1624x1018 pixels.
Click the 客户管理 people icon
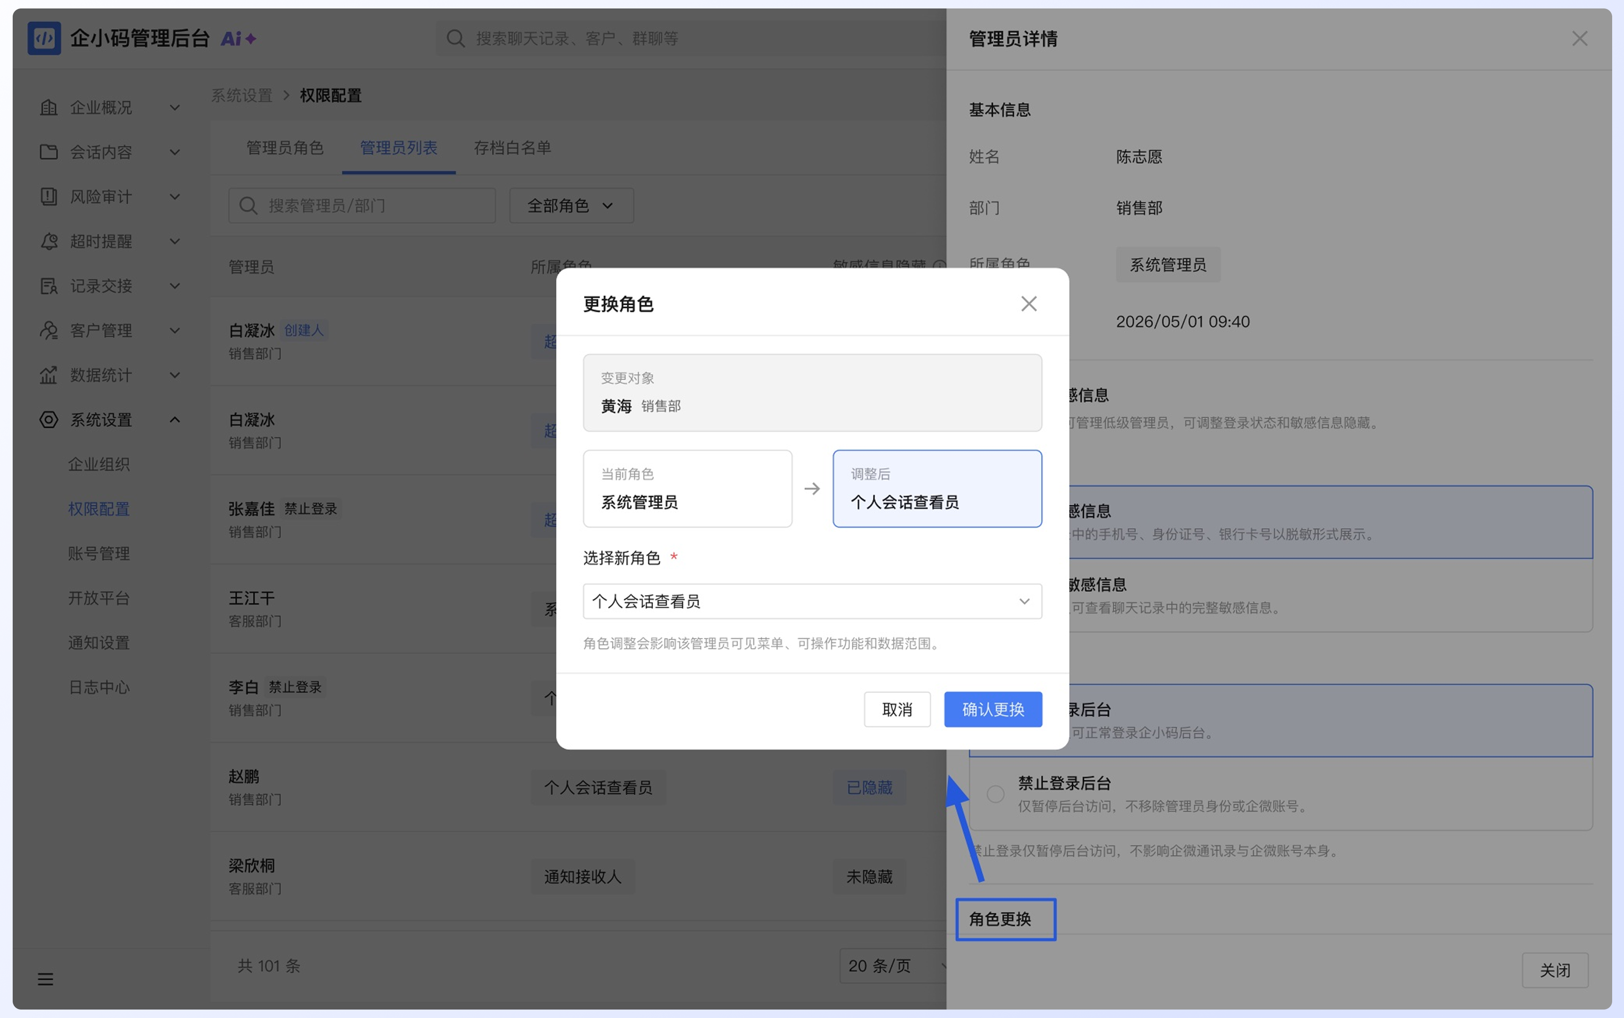(x=49, y=330)
